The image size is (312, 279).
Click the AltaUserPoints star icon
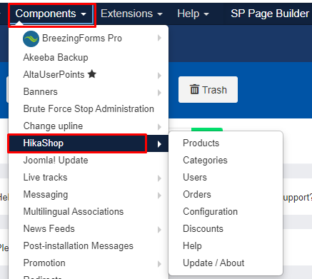92,74
